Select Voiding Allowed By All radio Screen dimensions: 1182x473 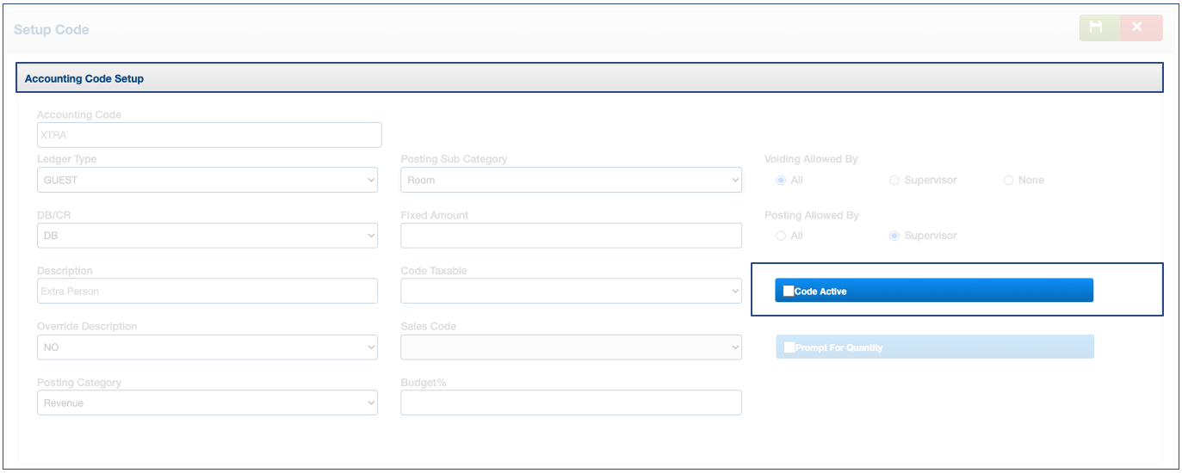coord(781,181)
